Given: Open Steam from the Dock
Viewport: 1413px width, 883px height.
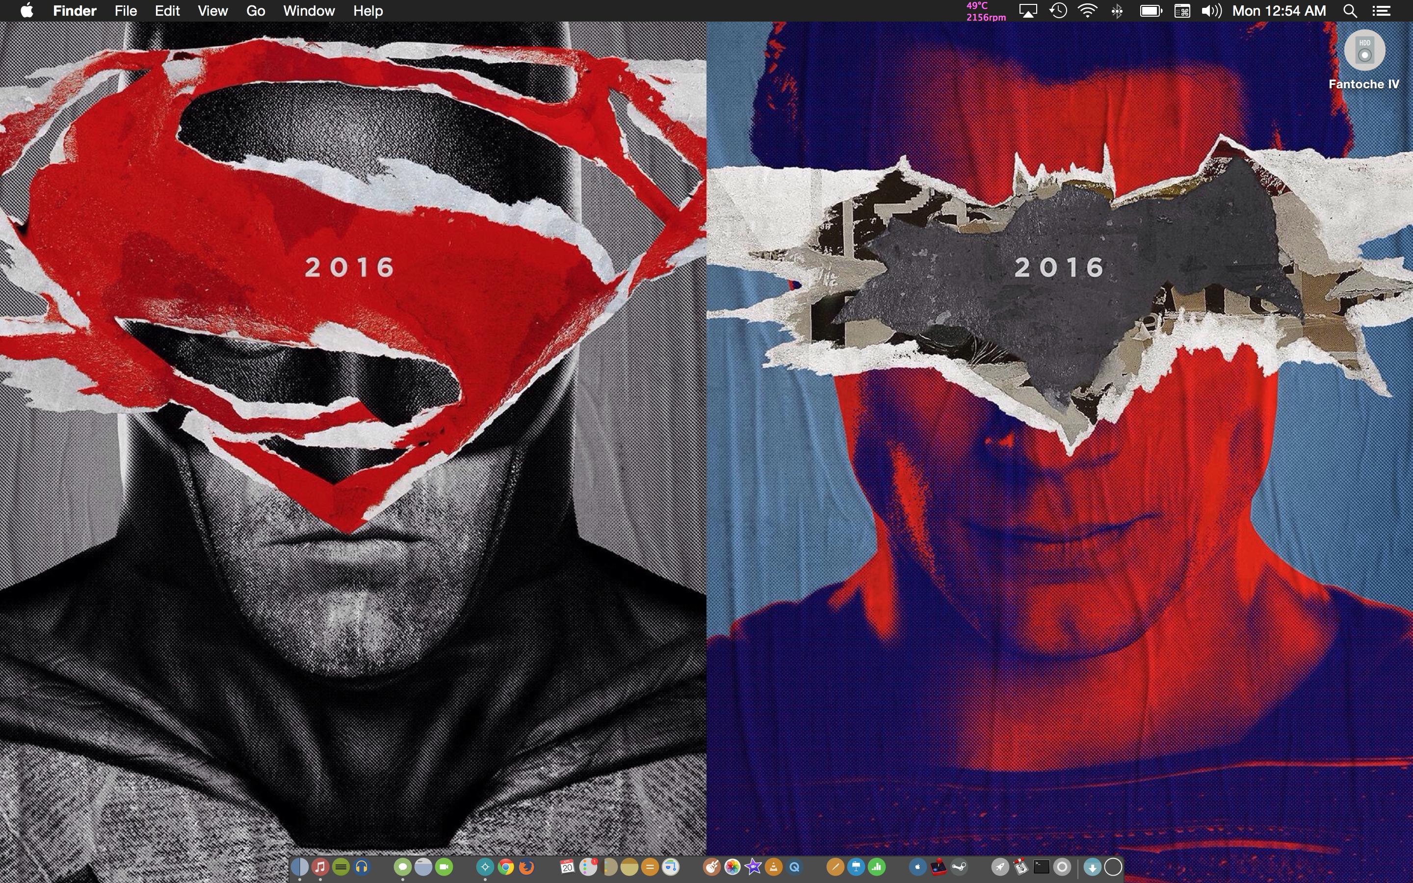Looking at the screenshot, I should (959, 867).
